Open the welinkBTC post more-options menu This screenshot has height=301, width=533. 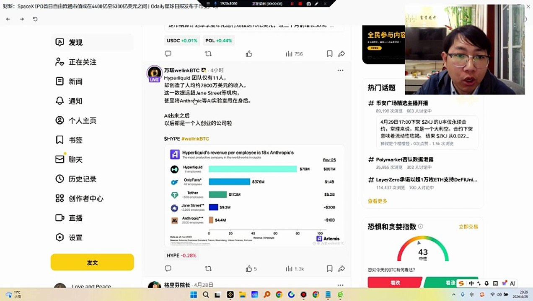340,70
